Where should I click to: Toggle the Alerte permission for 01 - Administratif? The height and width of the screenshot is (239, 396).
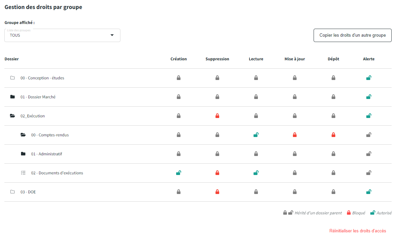pos(369,154)
